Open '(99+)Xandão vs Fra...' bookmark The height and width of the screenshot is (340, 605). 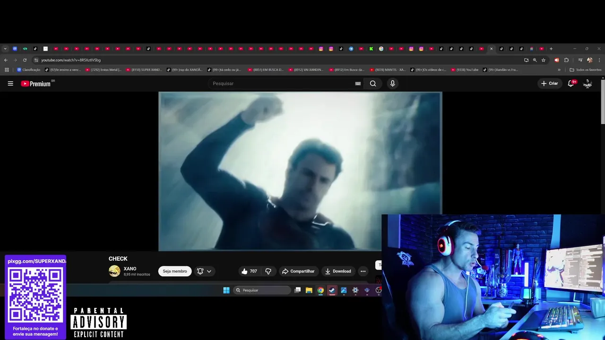[x=501, y=70]
